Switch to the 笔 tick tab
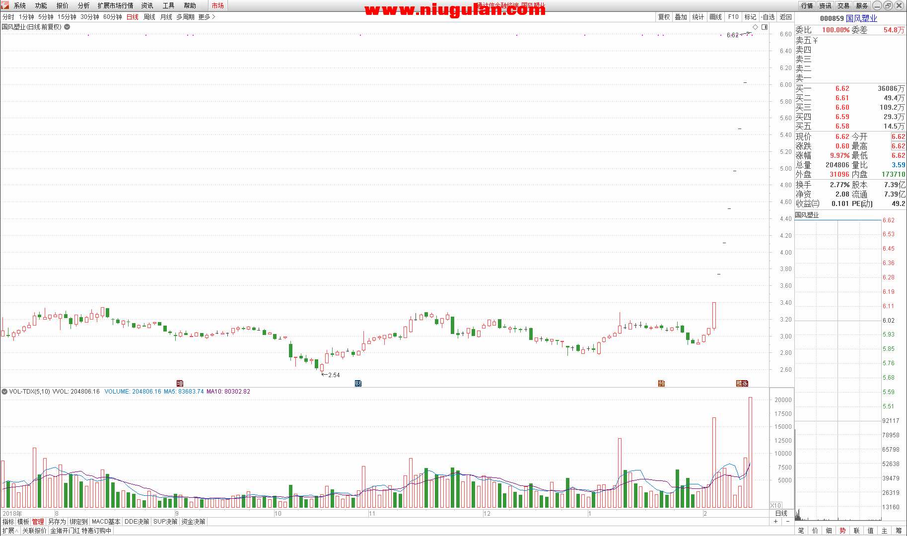This screenshot has width=907, height=536. [801, 531]
